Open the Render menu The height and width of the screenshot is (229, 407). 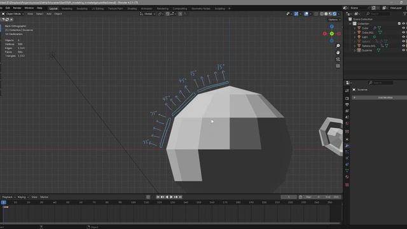coord(17,8)
